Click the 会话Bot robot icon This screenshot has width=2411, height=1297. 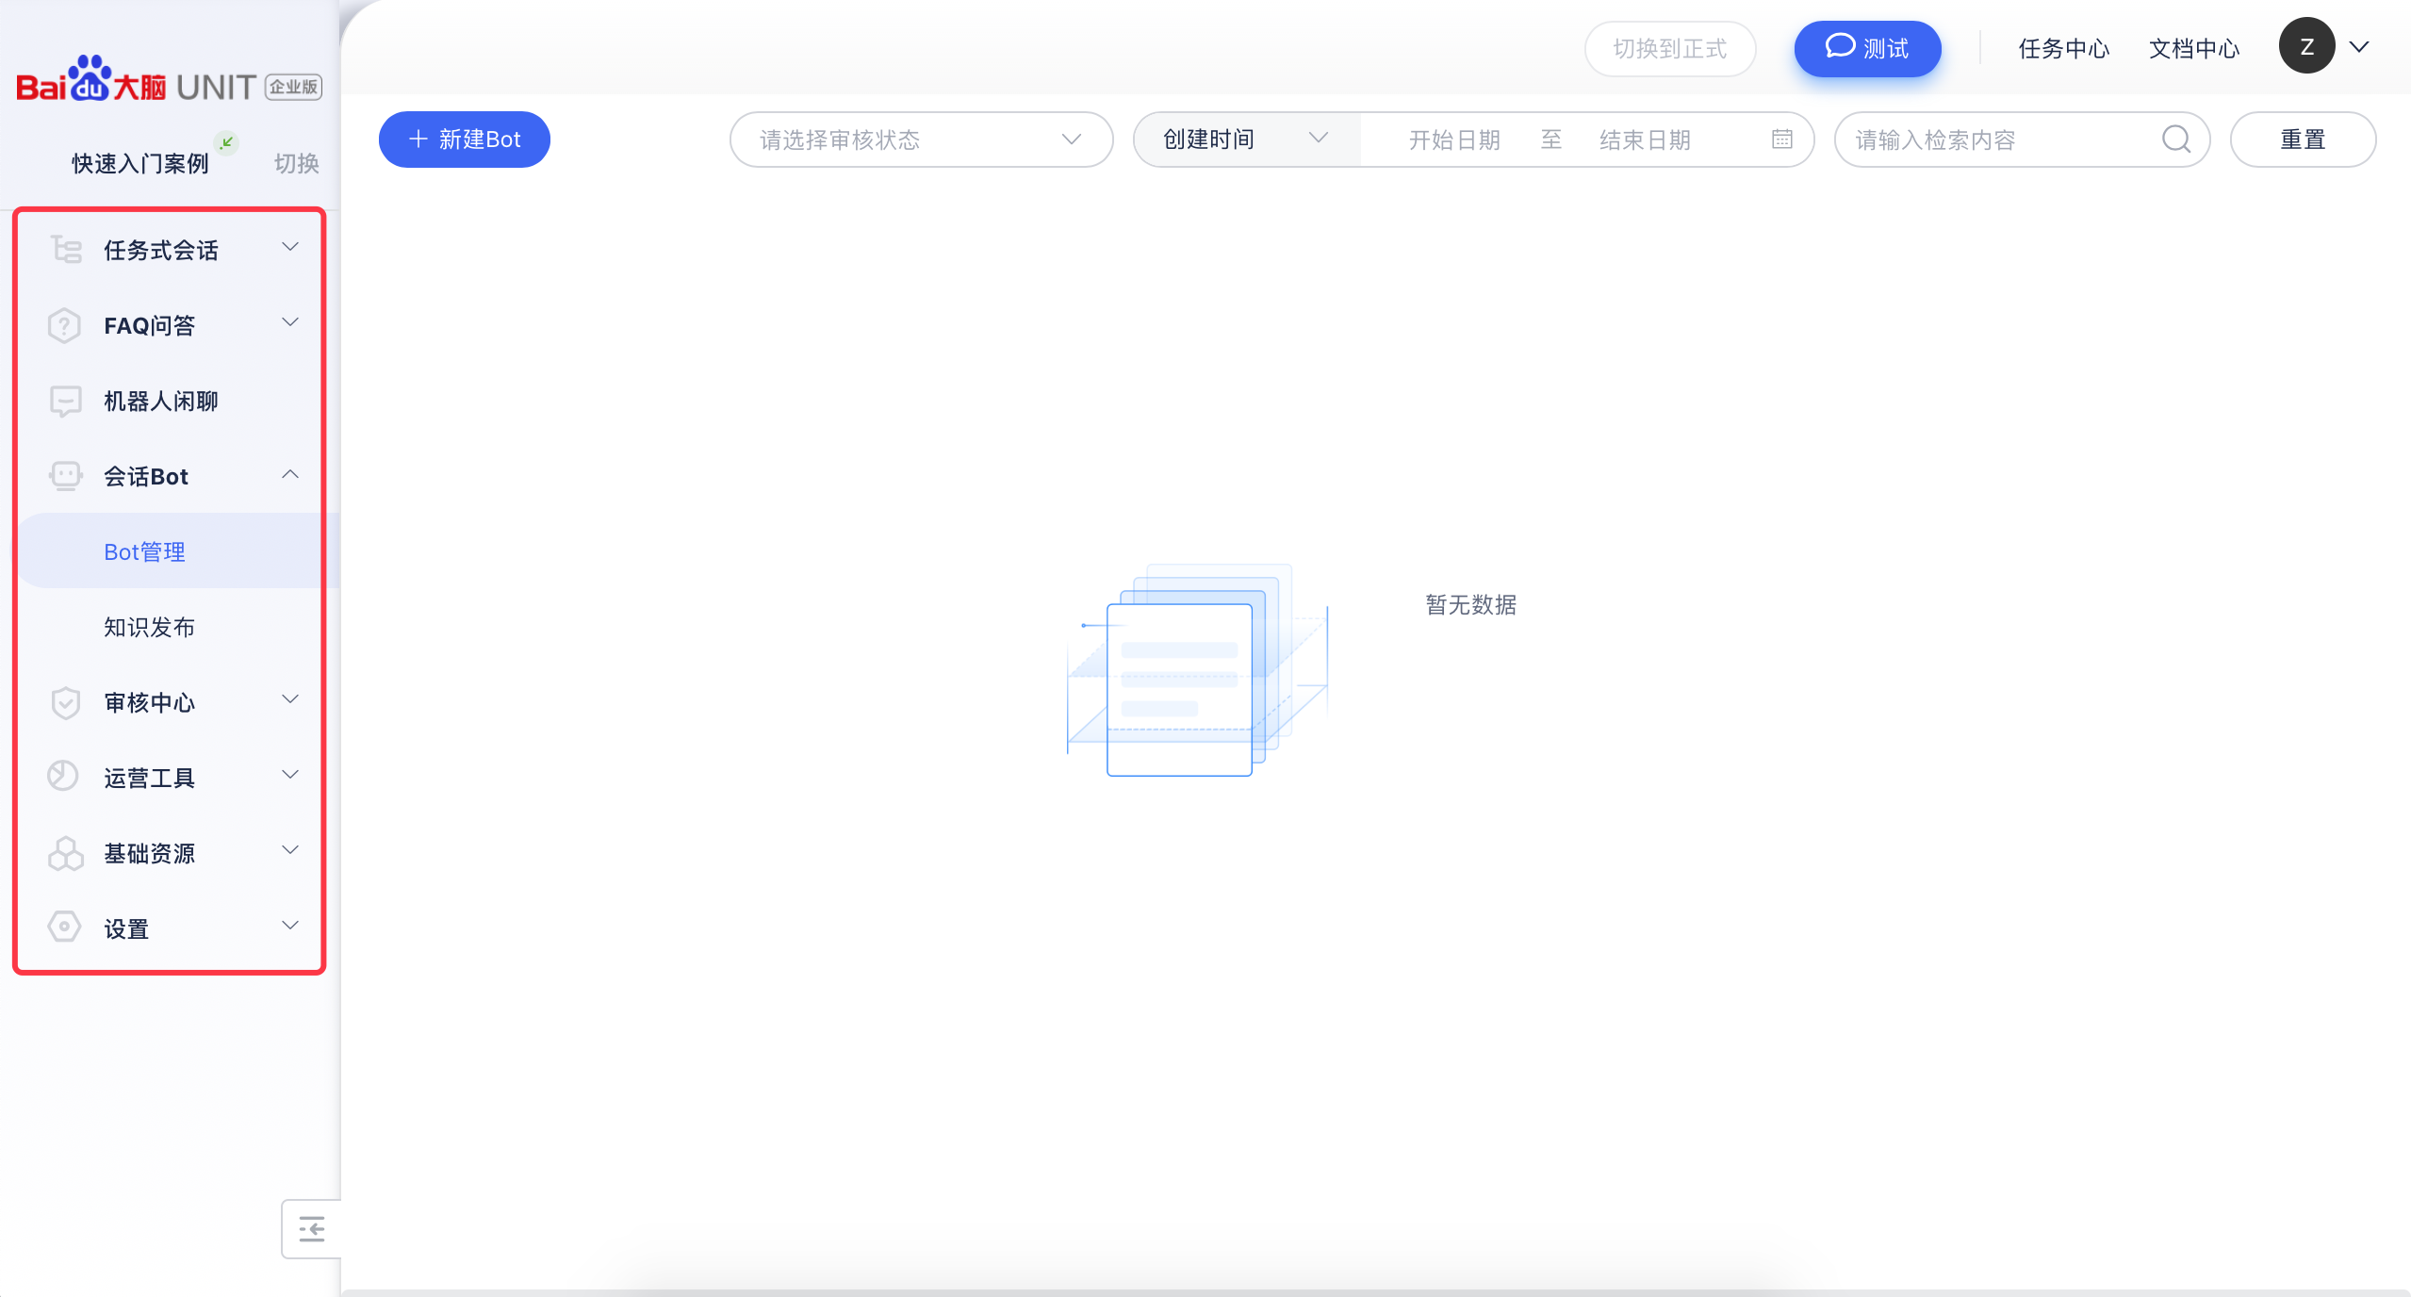tap(65, 476)
